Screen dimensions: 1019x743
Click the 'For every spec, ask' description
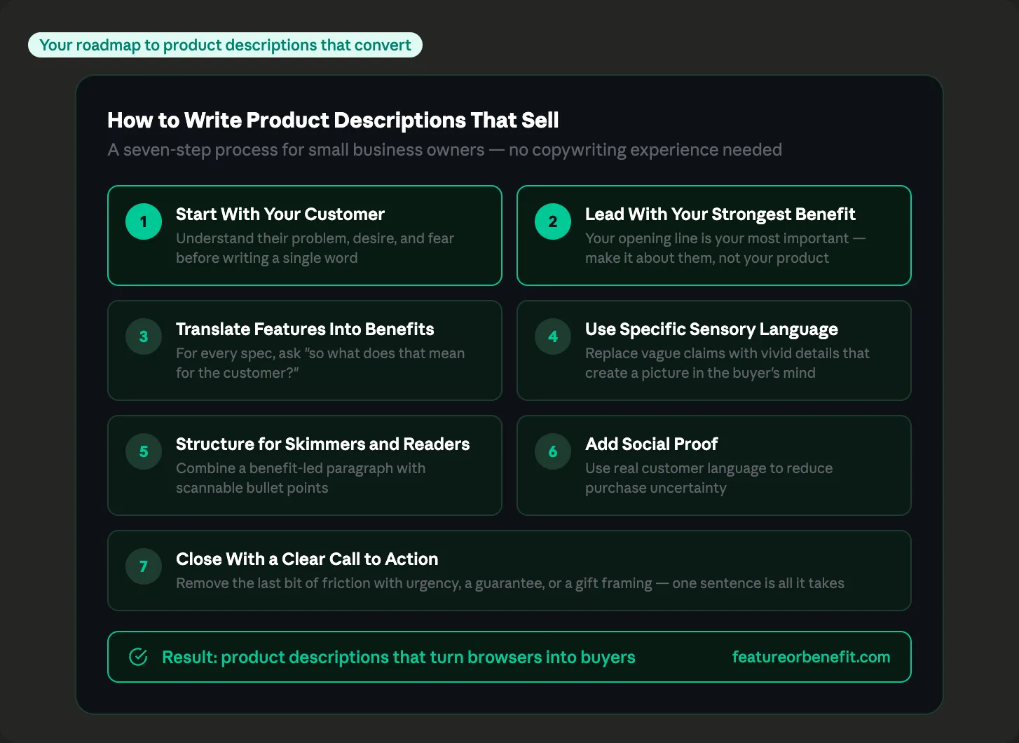pos(320,363)
